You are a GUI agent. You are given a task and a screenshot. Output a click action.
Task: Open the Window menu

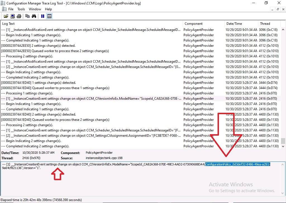(35, 9)
